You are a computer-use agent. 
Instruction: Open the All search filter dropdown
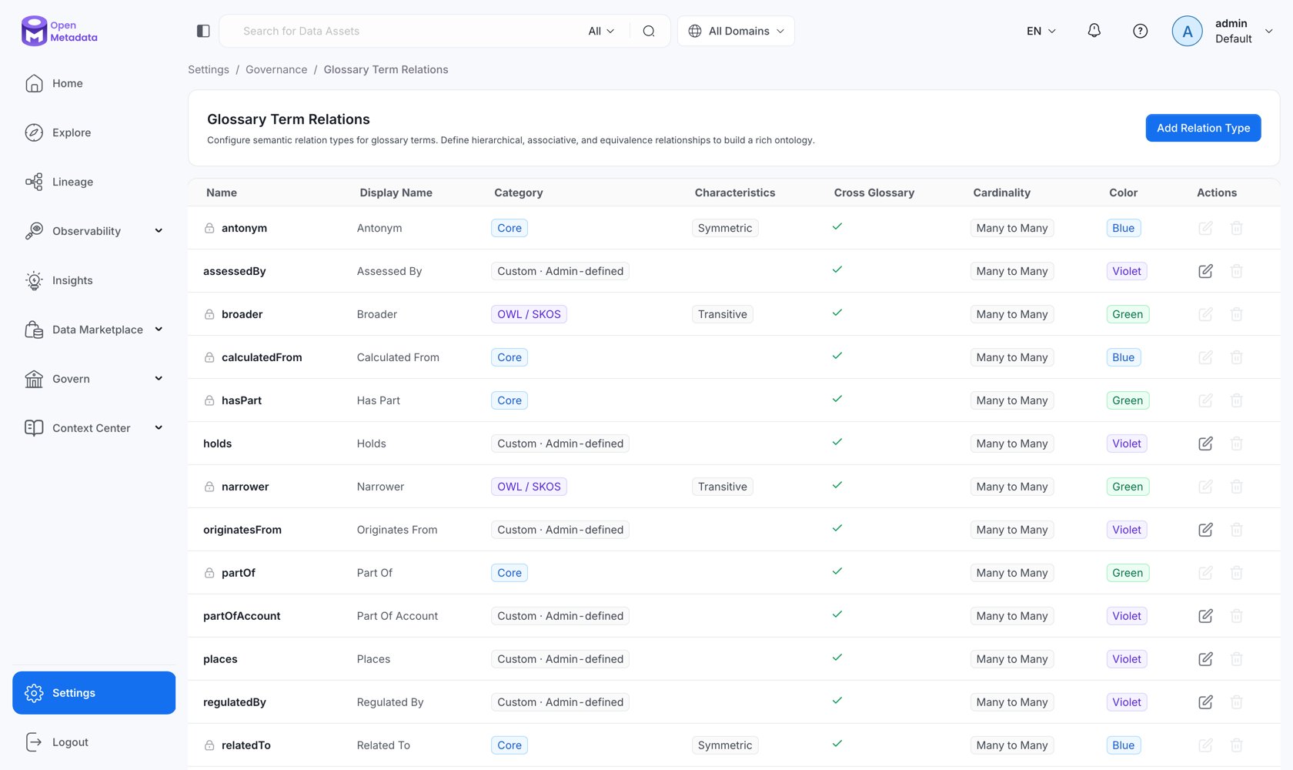pos(601,31)
